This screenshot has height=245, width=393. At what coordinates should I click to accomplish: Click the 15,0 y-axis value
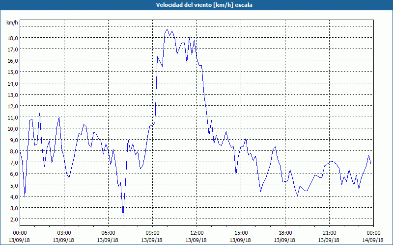[13, 72]
